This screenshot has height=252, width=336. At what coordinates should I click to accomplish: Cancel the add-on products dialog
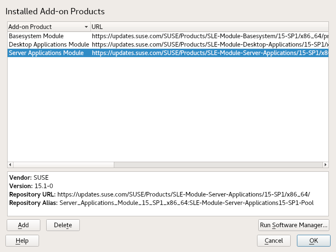coord(273,241)
